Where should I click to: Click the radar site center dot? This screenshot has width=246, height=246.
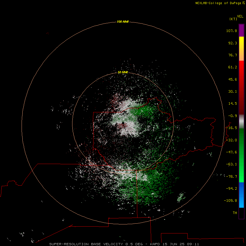(123, 123)
